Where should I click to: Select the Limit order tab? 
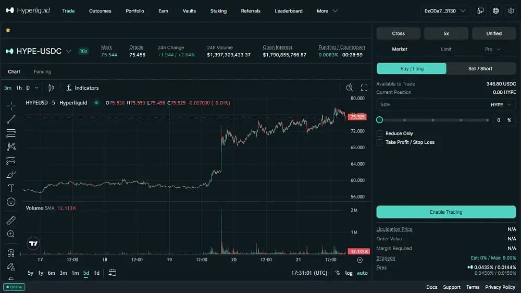coord(446,49)
